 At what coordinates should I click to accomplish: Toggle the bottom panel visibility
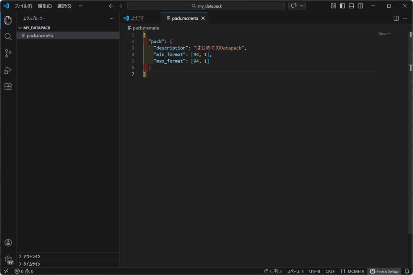click(x=351, y=6)
